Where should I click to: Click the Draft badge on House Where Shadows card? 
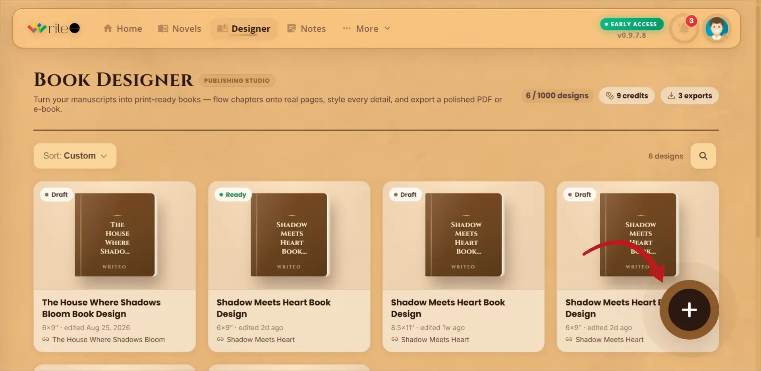pyautogui.click(x=56, y=195)
